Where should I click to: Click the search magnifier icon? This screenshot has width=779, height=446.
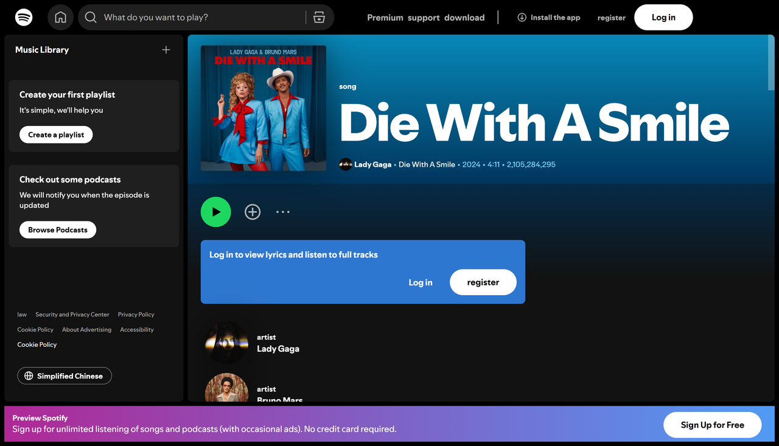91,18
